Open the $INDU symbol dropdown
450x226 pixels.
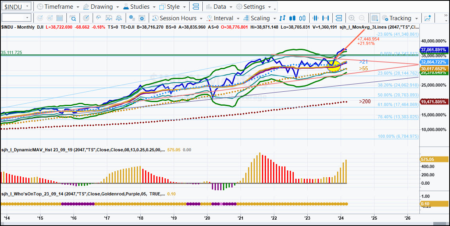27,6
